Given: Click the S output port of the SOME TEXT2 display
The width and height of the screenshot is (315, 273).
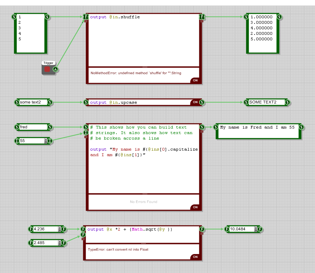Looking at the screenshot, I should pyautogui.click(x=287, y=102).
